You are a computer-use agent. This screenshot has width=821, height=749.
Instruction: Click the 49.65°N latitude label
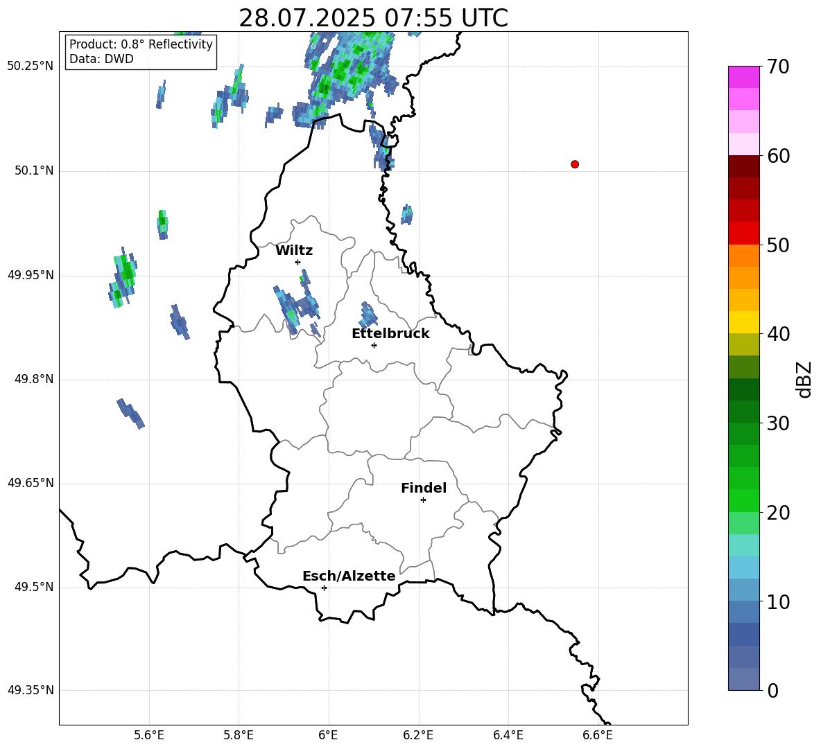pos(31,483)
